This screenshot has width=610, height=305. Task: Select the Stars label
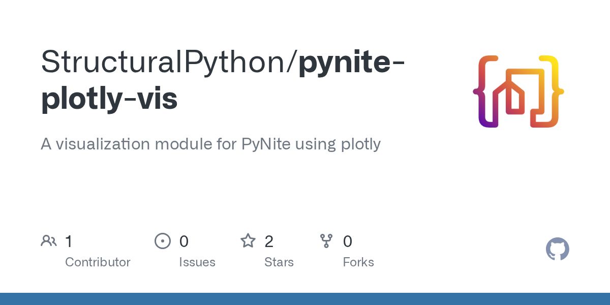pos(279,262)
